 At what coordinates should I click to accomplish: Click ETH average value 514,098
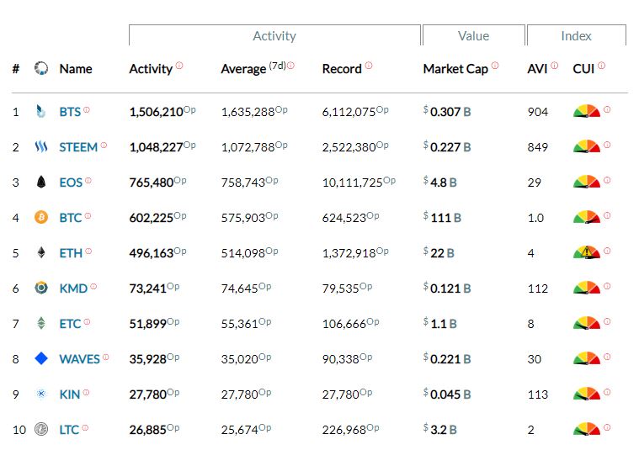tap(243, 253)
